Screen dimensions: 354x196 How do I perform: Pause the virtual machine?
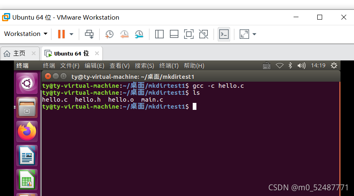point(61,34)
